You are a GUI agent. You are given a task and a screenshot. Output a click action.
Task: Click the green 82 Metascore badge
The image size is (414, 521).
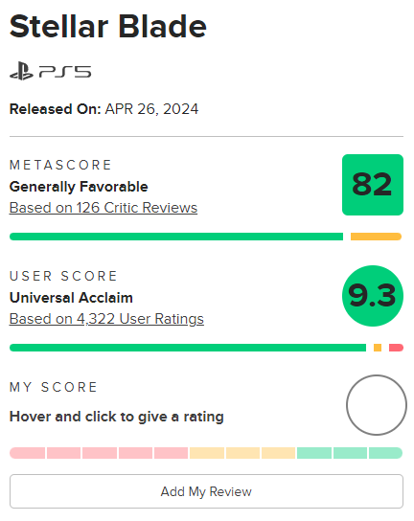373,185
